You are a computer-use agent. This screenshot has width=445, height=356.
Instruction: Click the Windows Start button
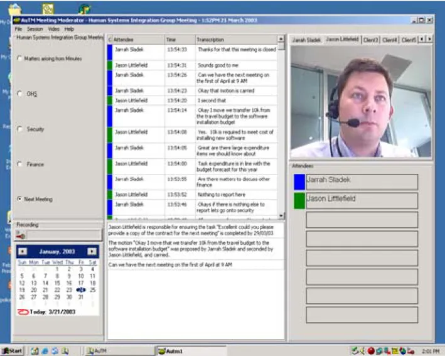12,351
